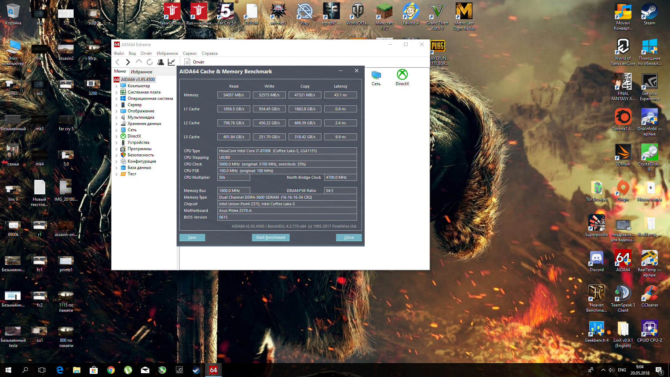The image size is (670, 377).
Task: Open the Сервис menu
Action: (x=189, y=53)
